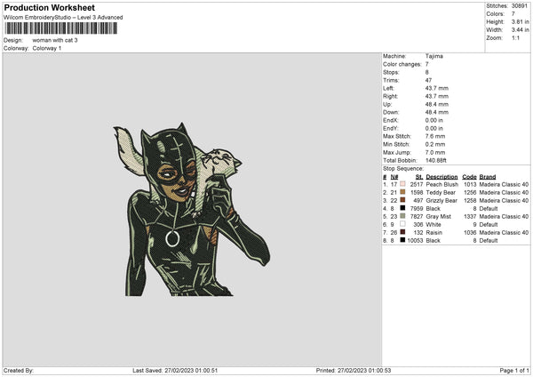Click the Teddy Bear color swatch
Screen dimensions: 533x377
[x=402, y=192]
